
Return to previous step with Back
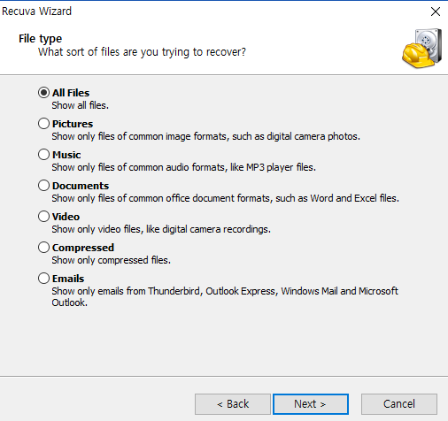pos(233,404)
